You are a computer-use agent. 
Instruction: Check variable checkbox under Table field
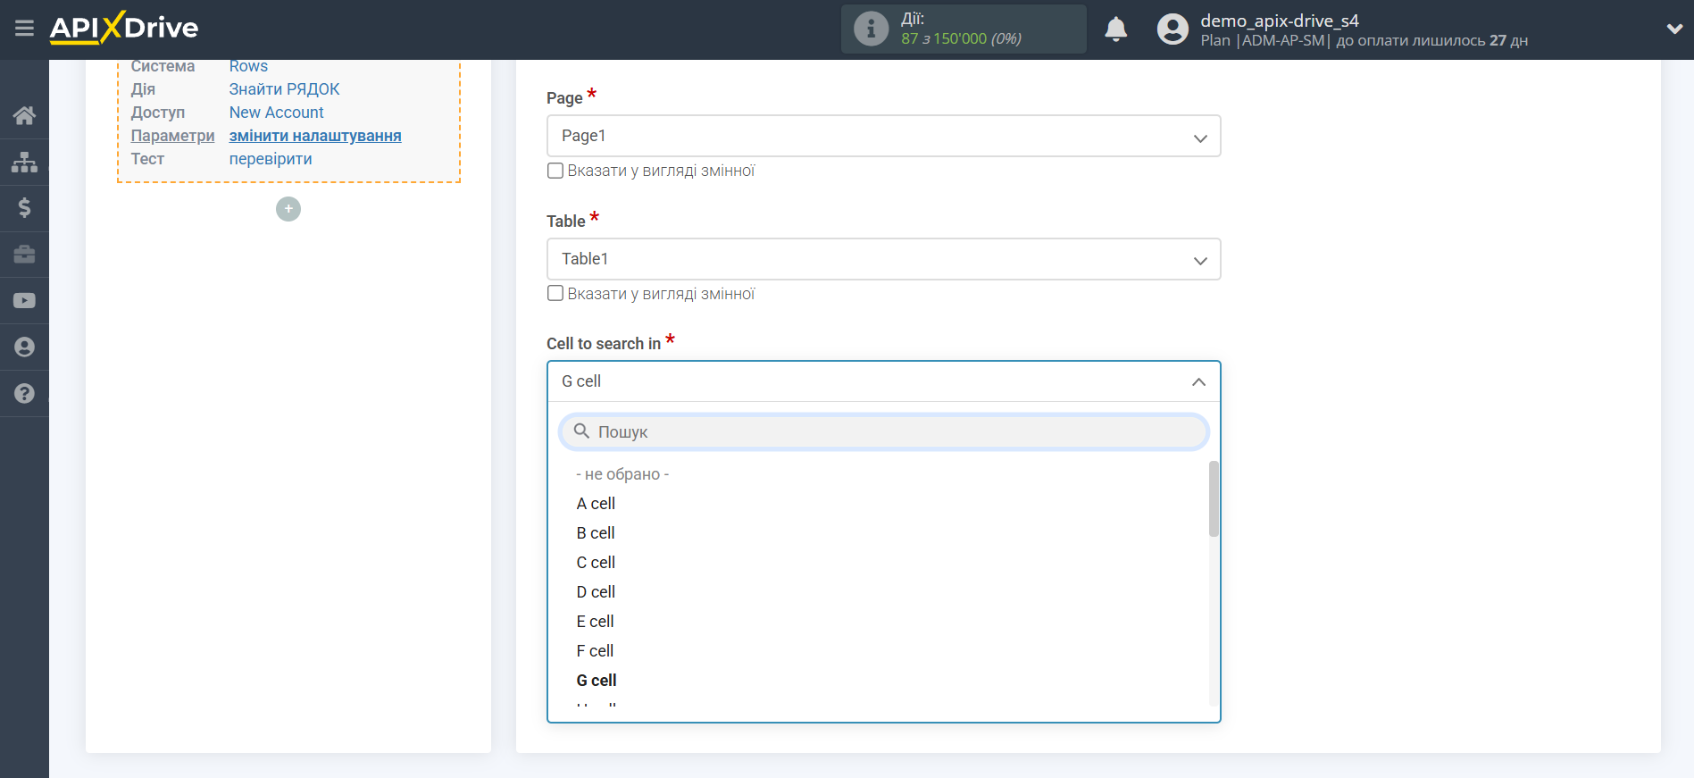(555, 294)
